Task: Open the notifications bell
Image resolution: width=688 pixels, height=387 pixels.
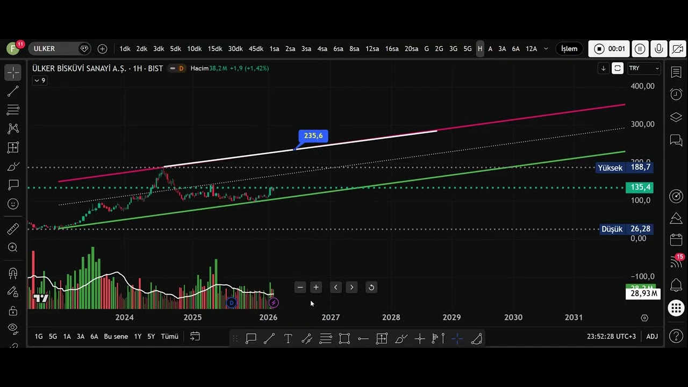Action: 676,285
